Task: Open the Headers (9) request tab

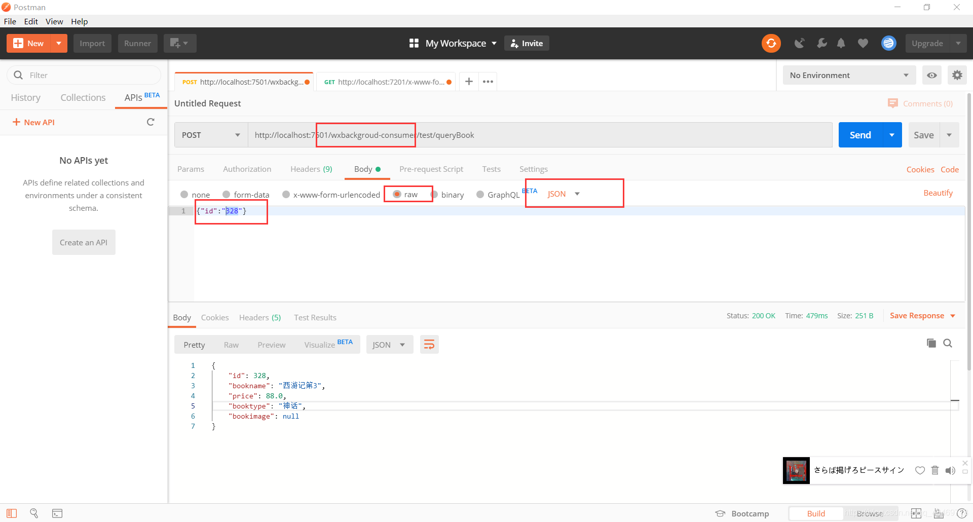Action: click(311, 169)
